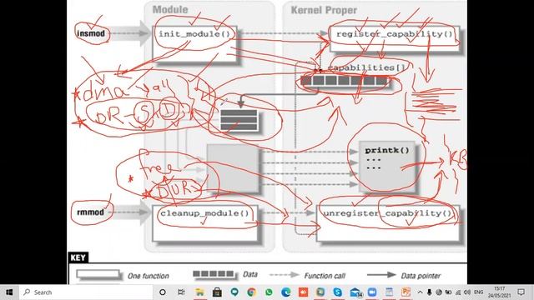Open the clock showing 24/05/2021

[x=499, y=292]
